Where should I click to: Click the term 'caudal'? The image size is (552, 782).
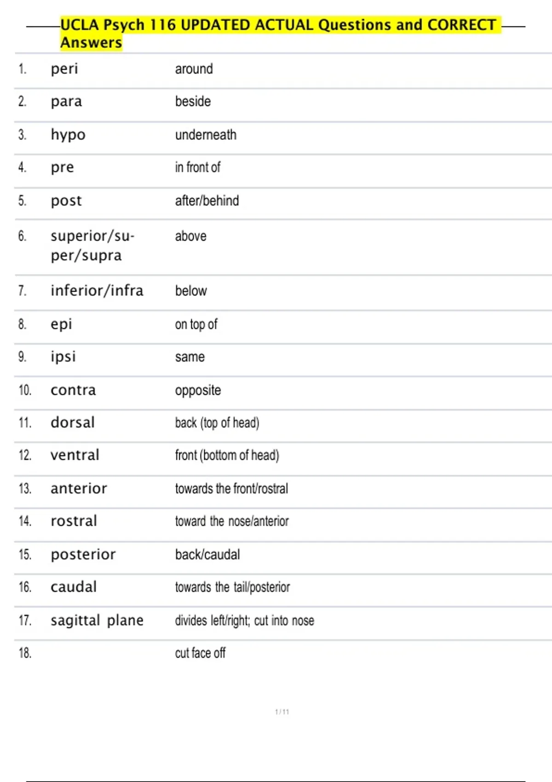click(74, 587)
